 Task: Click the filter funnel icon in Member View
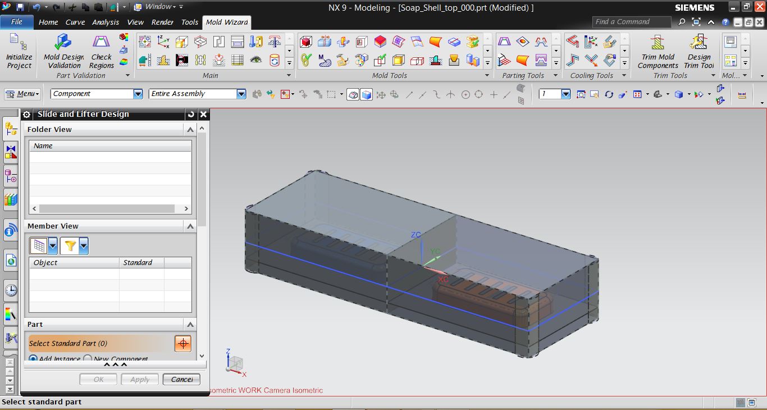click(70, 245)
